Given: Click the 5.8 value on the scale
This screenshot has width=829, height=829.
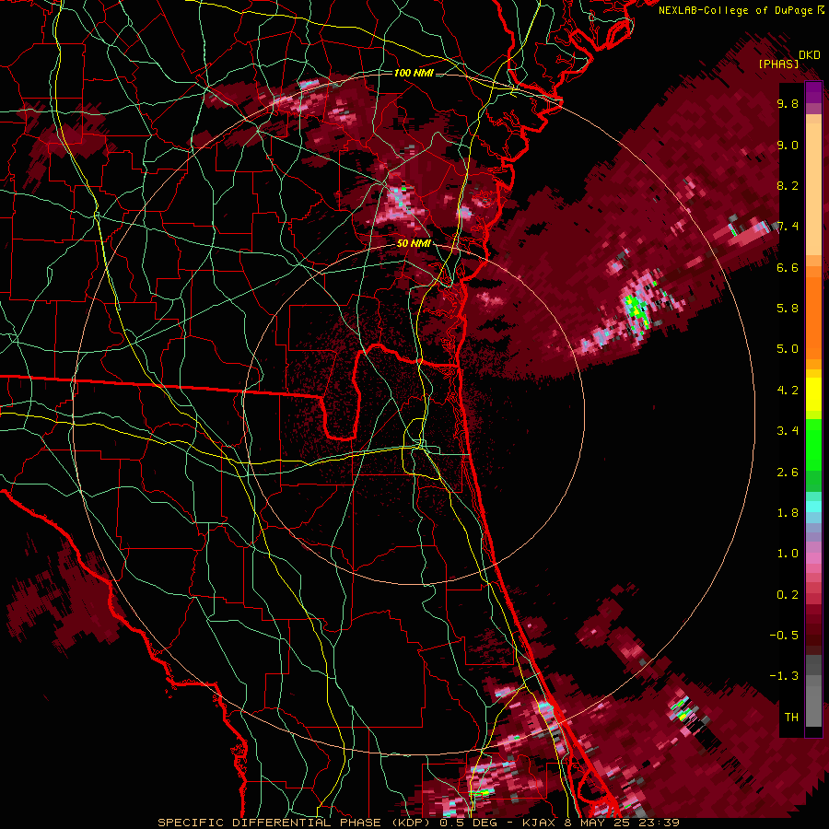Looking at the screenshot, I should (x=788, y=309).
